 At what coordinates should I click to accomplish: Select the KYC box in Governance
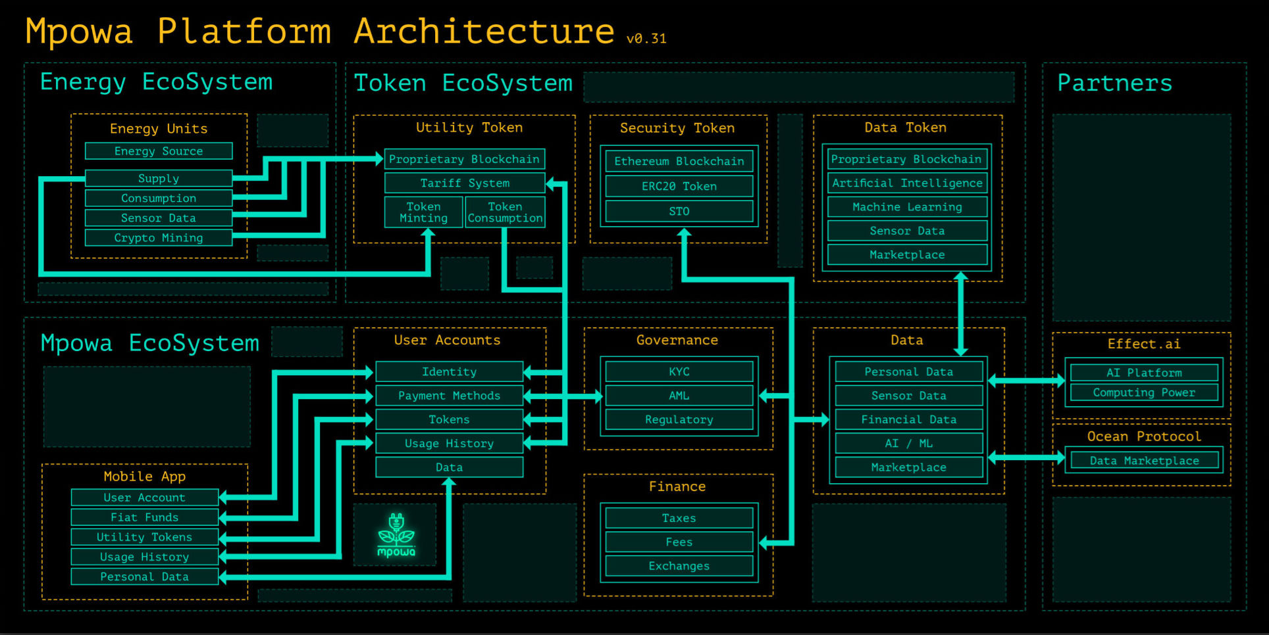679,371
